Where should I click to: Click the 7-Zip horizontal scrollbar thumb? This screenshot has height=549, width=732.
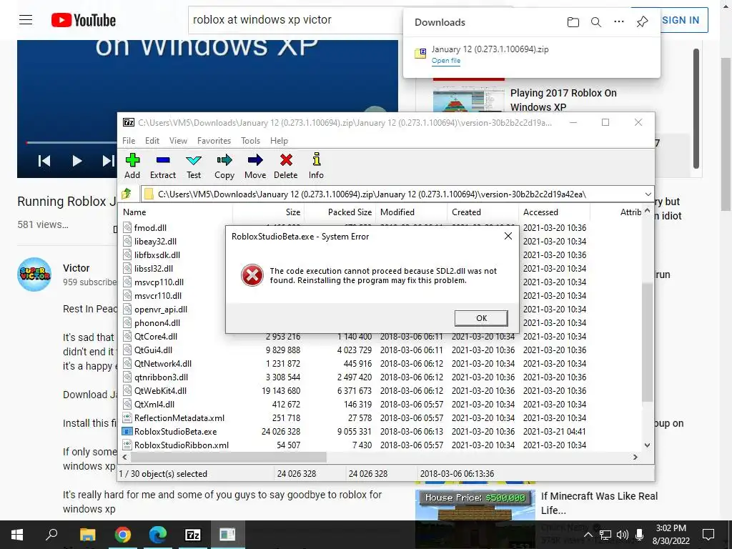(x=227, y=457)
